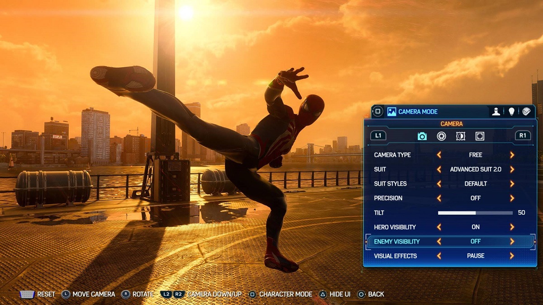
Task: Cycle Suit to the previous option
Action: coord(439,169)
